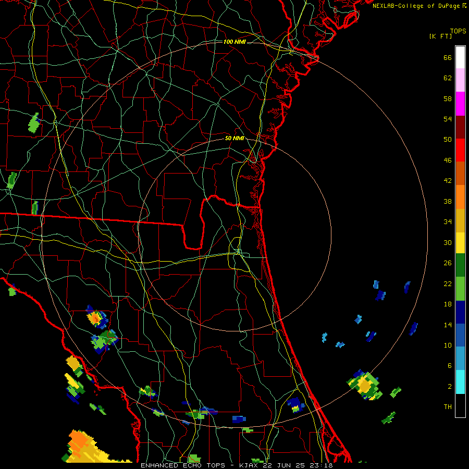The height and width of the screenshot is (469, 469).
Task: Select the dark orange legend swatch
Action: click(x=460, y=173)
